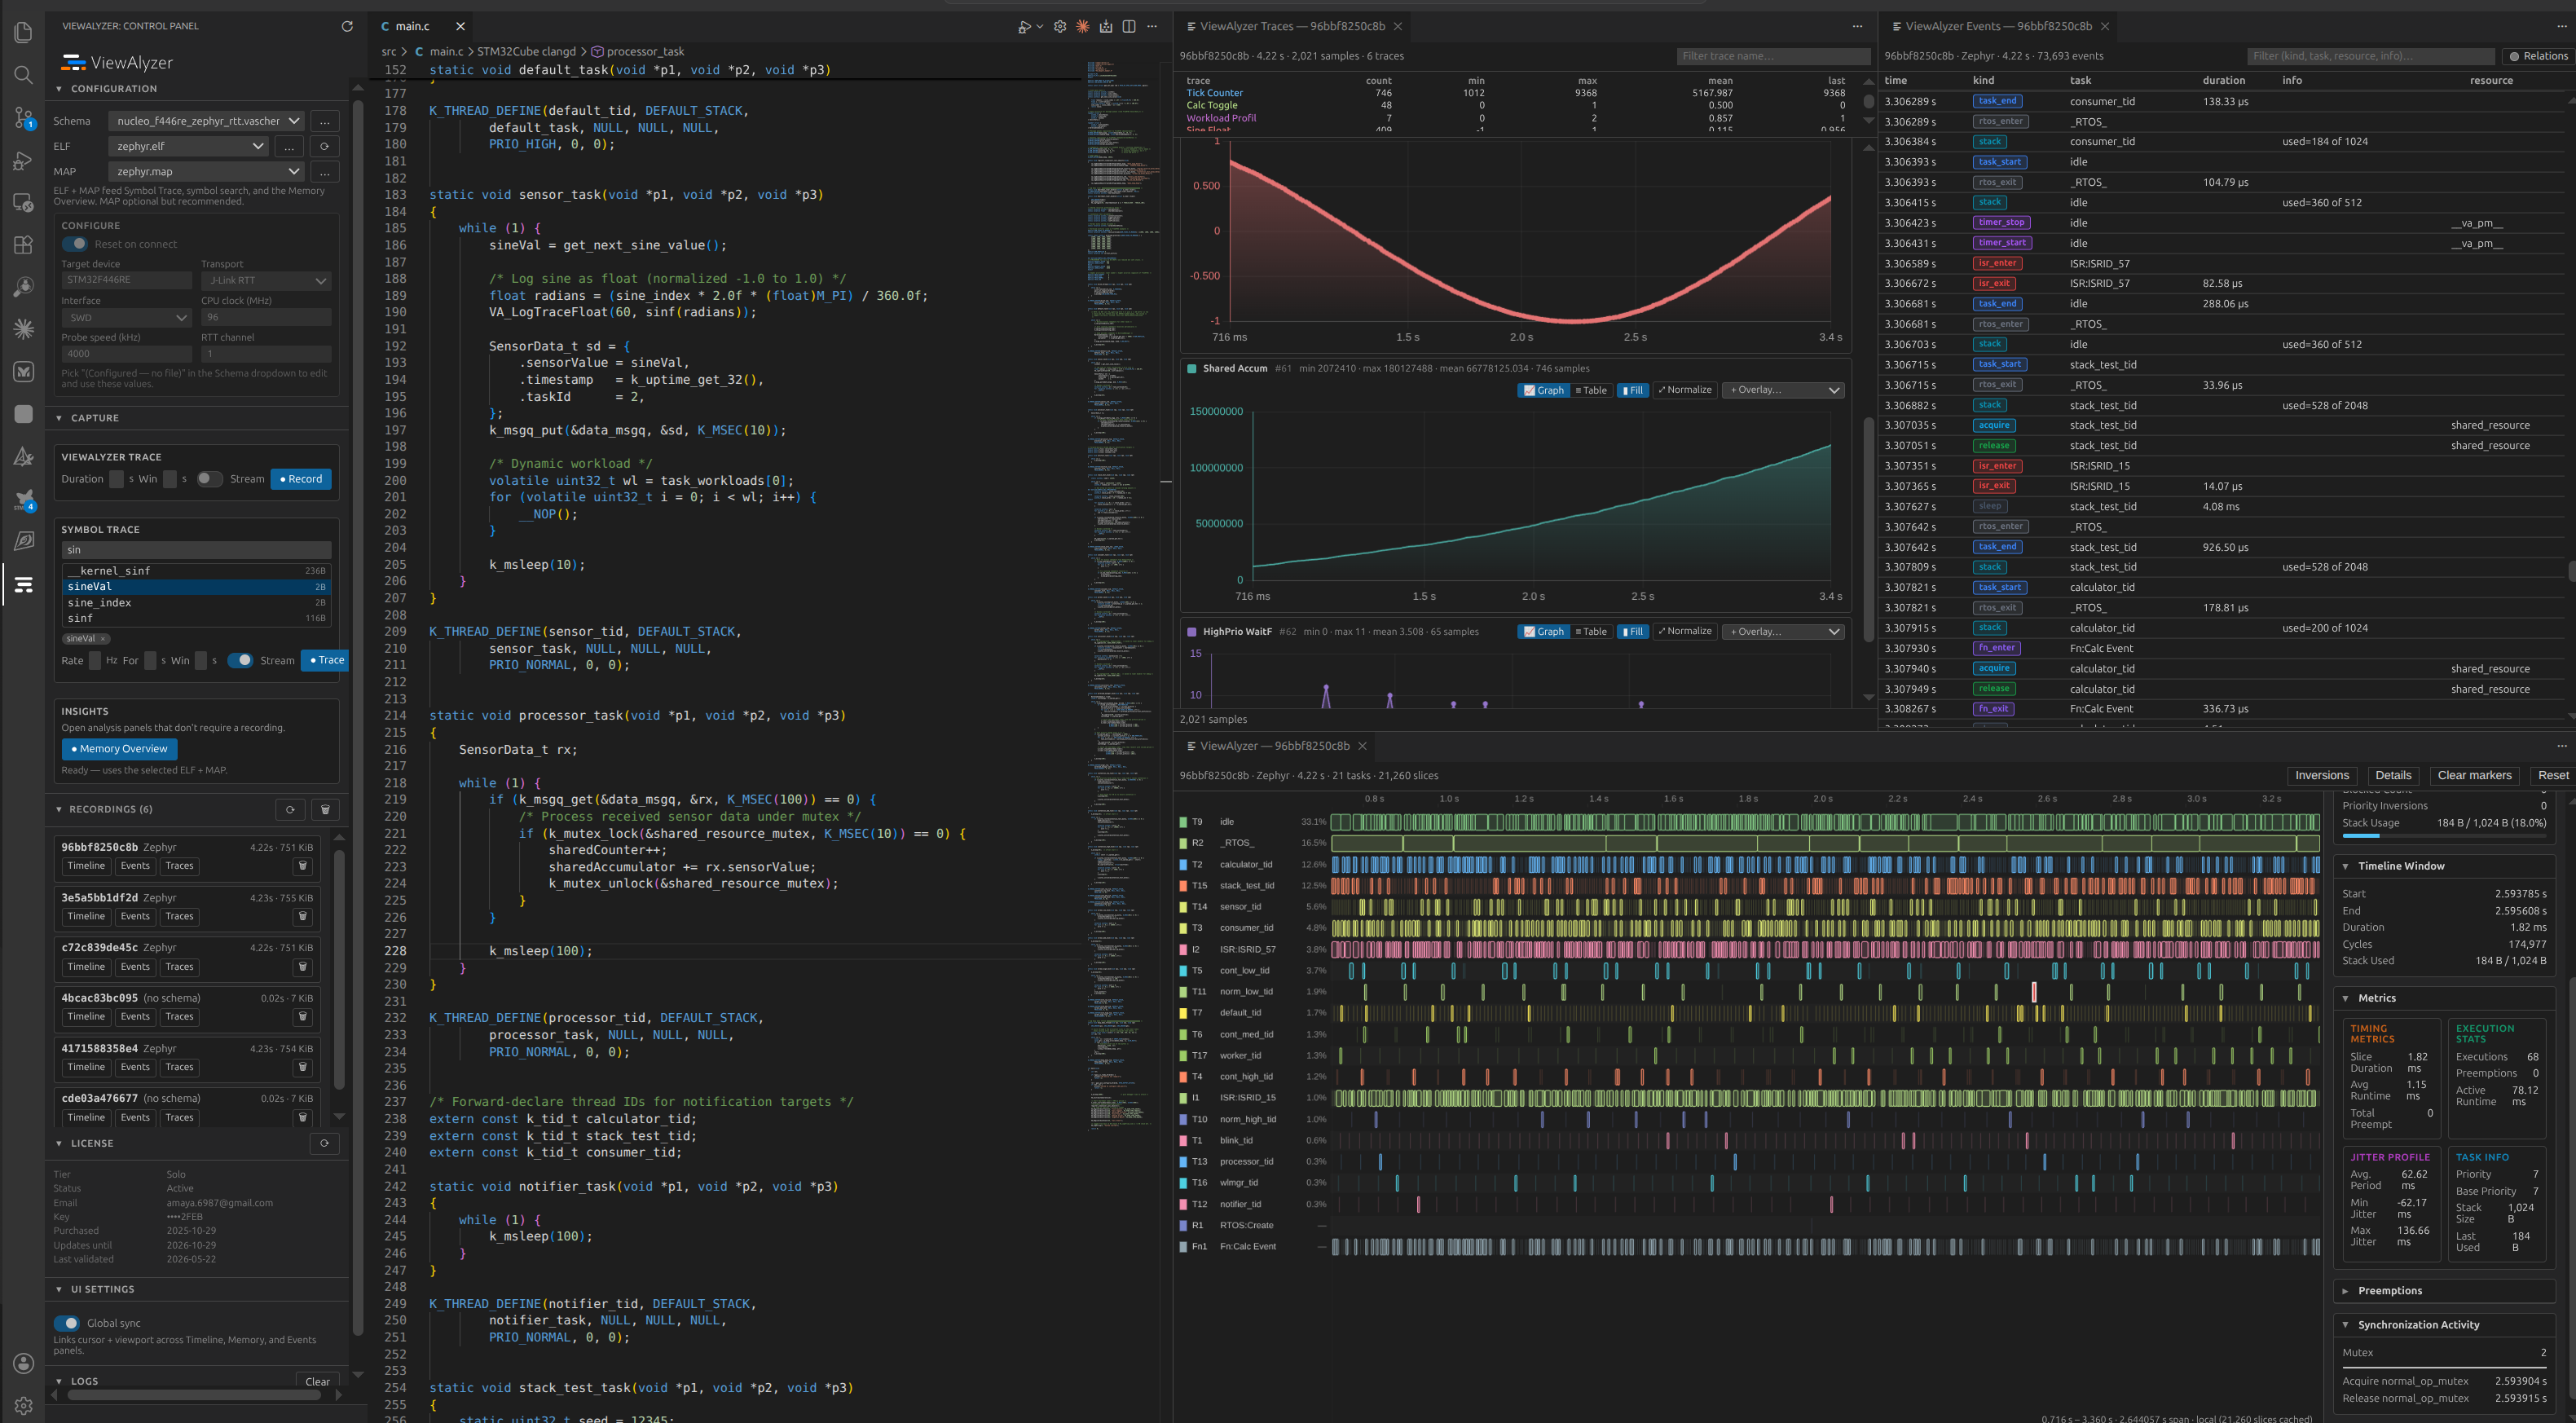Viewport: 2576px width, 1423px height.
Task: Reload the ELF file with refresh icon
Action: [x=324, y=146]
